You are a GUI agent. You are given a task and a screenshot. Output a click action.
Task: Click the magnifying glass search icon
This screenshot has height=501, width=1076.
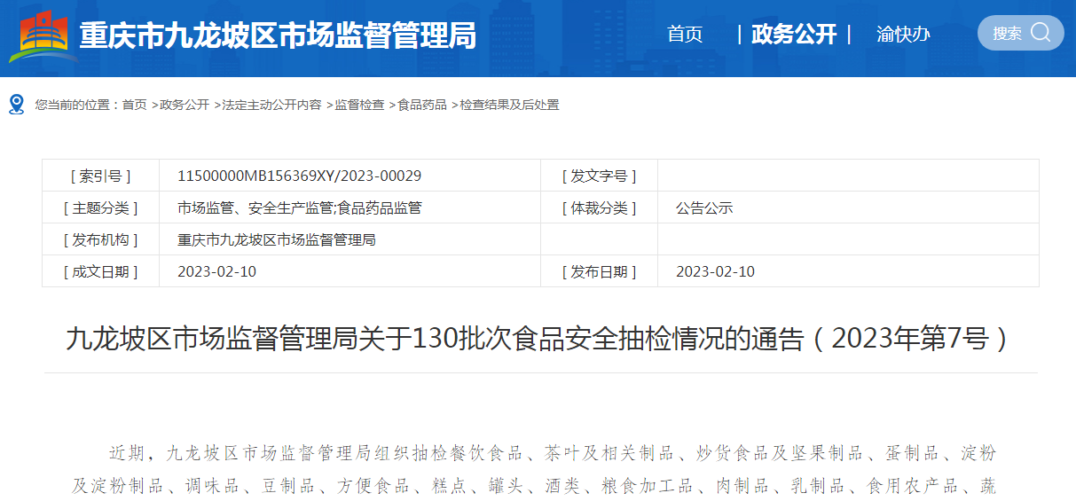coord(1041,33)
